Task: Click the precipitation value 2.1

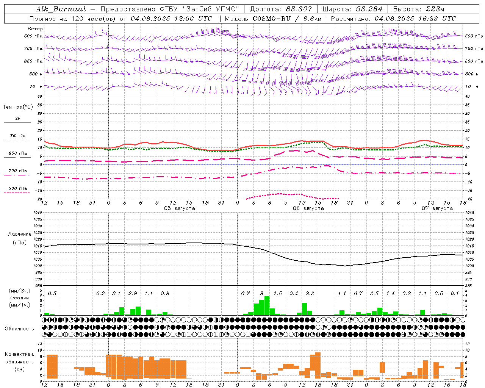Action: tap(116, 293)
